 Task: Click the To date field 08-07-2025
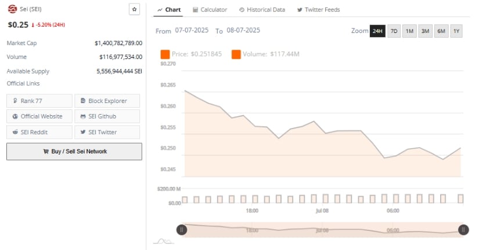[243, 30]
